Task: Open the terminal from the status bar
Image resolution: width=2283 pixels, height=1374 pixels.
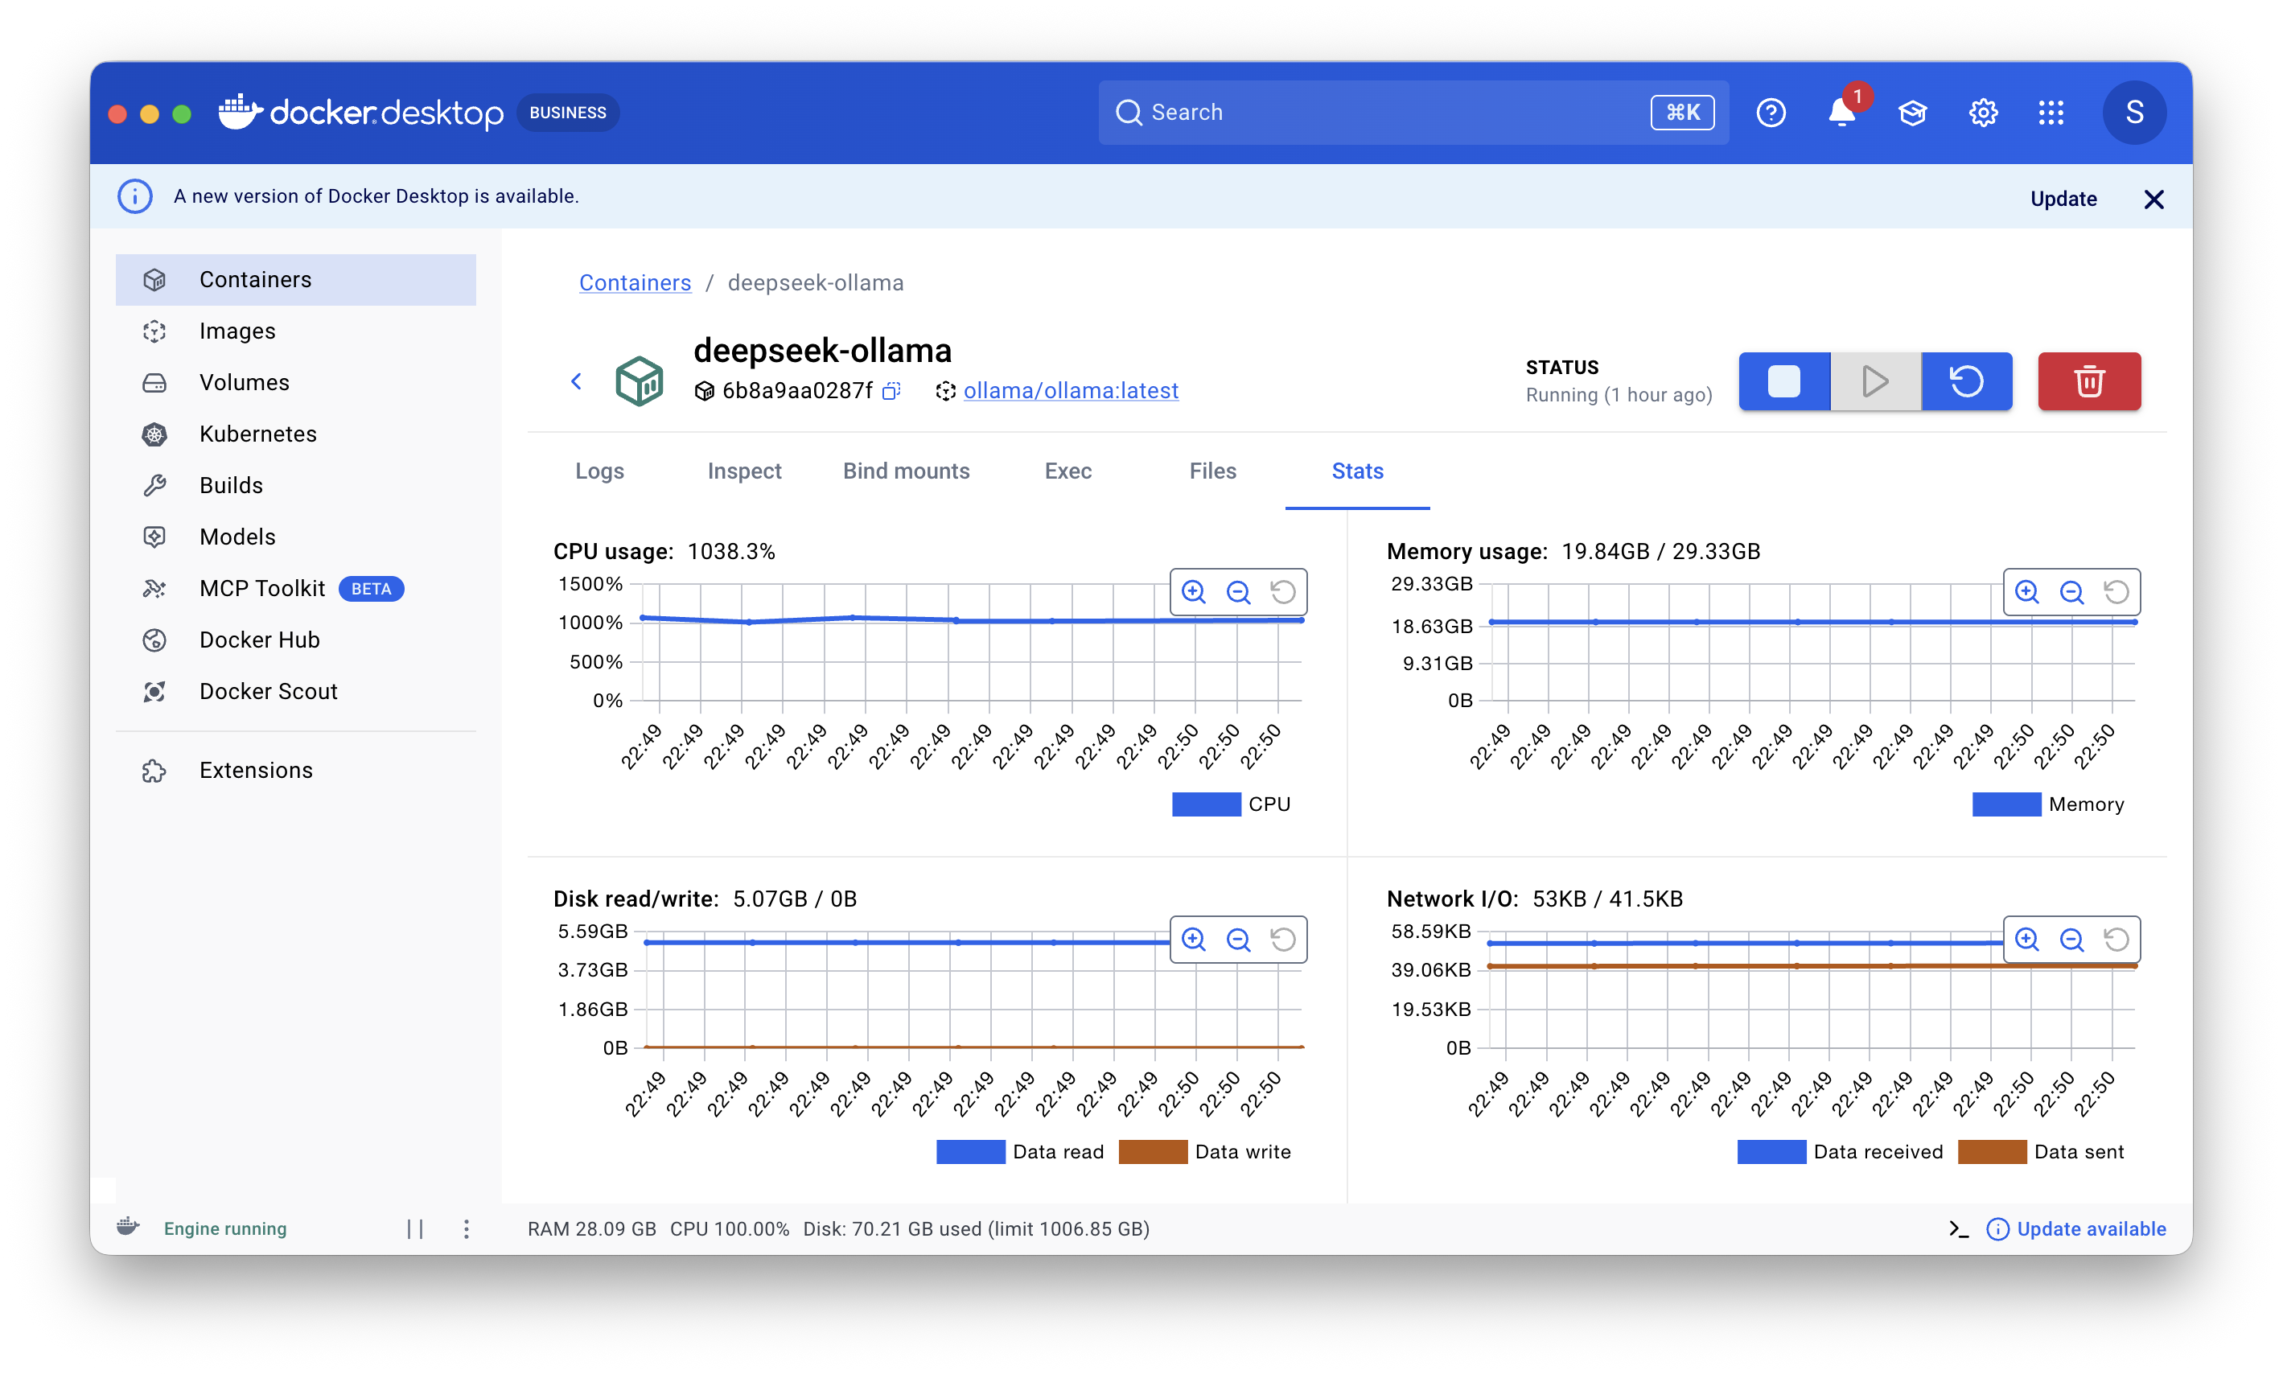Action: 1958,1228
